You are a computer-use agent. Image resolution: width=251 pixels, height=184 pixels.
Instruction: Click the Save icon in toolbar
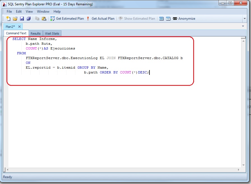click(x=22, y=19)
